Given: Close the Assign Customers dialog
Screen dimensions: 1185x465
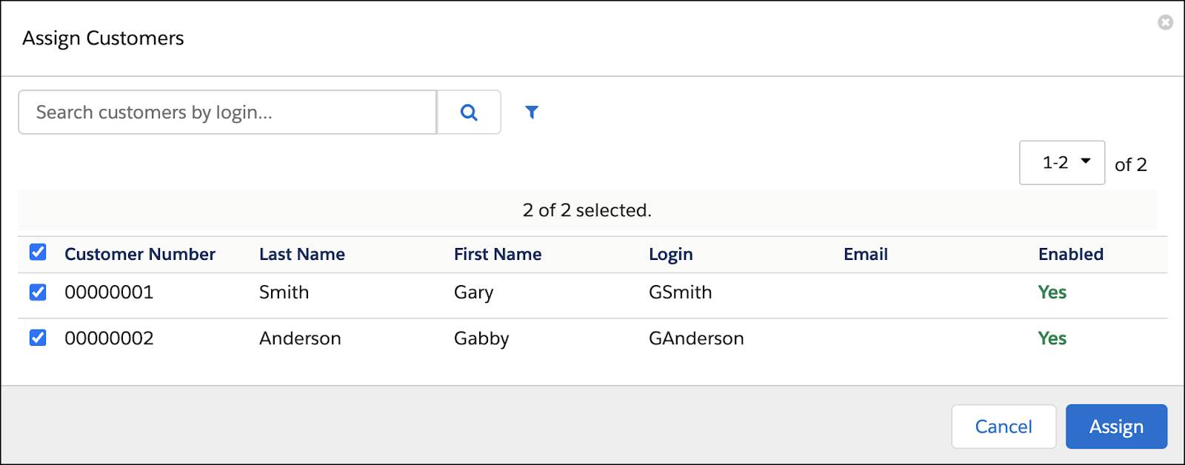Looking at the screenshot, I should pyautogui.click(x=1165, y=23).
